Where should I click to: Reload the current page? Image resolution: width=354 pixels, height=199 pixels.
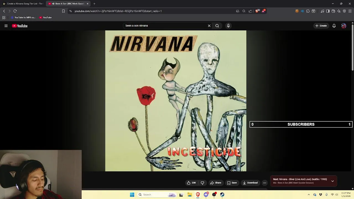[x=15, y=11]
